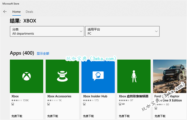187x120 pixels.
Task: Click the 1K rating under Xbox Accessories
Action: pos(54,100)
